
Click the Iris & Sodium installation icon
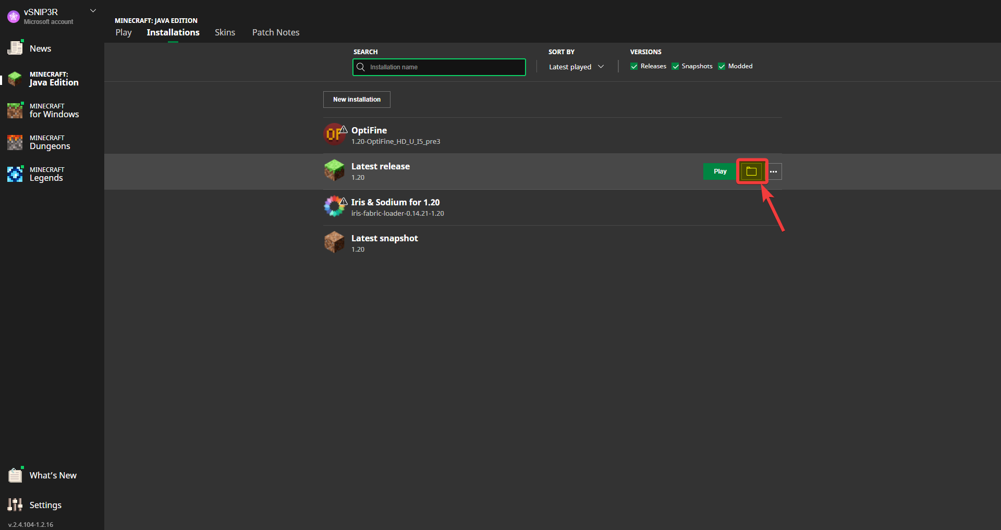pos(334,206)
